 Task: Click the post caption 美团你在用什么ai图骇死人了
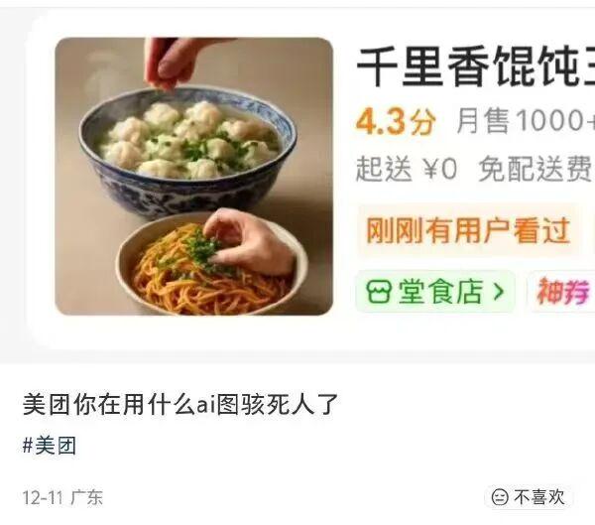tap(180, 404)
